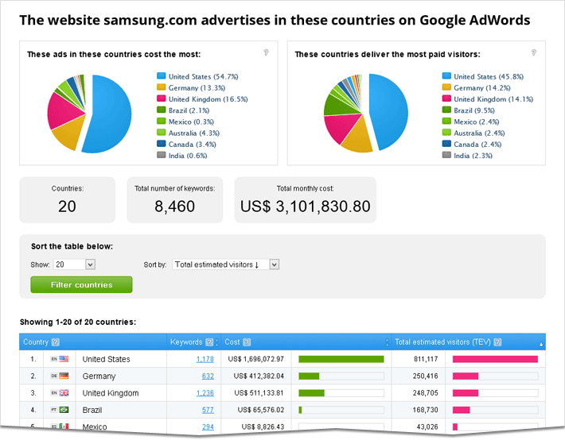Click the United Kingdom (16.5%) legend entry
Image resolution: width=565 pixels, height=440 pixels.
click(x=208, y=99)
